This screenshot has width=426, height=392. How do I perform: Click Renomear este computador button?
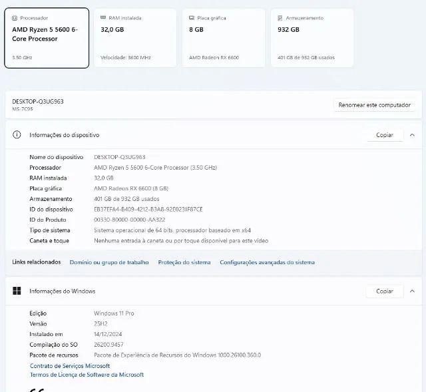374,105
